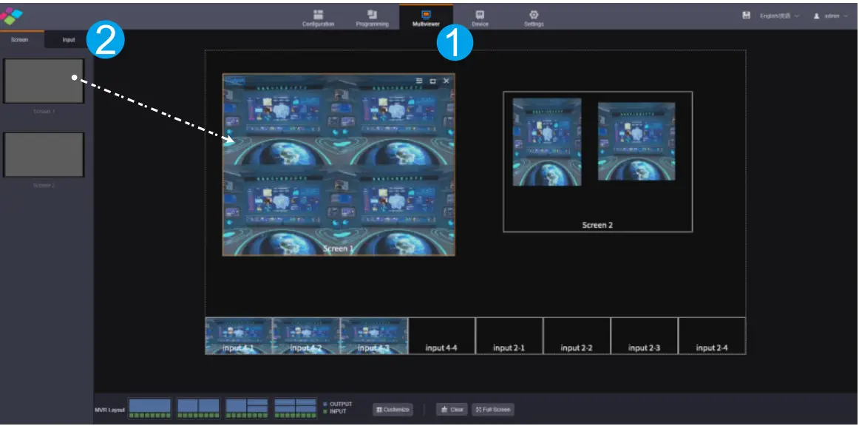859x426 pixels.
Task: Expand the user menu chevron
Action: coord(846,15)
